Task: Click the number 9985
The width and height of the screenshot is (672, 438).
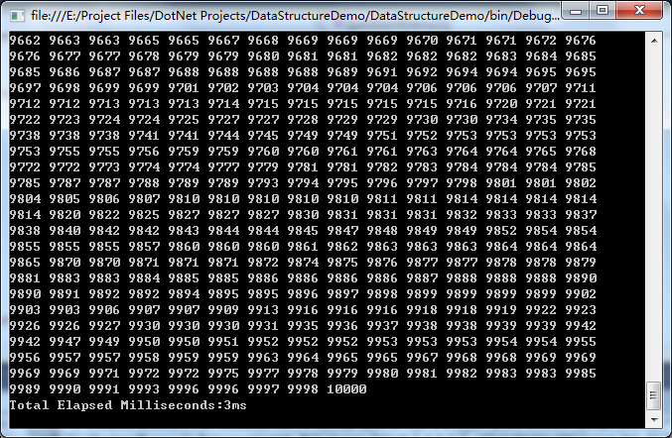Action: 581,374
